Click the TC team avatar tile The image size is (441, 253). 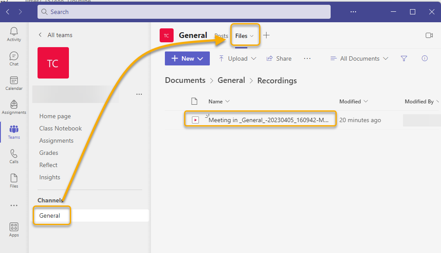pyautogui.click(x=53, y=63)
